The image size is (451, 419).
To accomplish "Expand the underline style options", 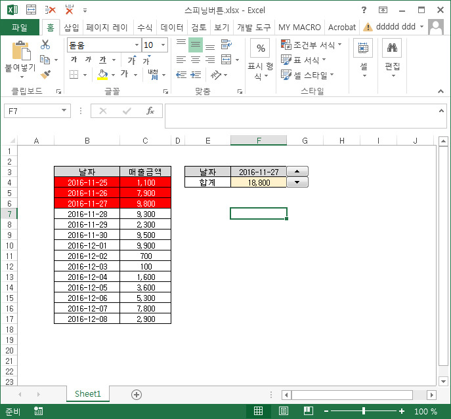I will click(114, 60).
